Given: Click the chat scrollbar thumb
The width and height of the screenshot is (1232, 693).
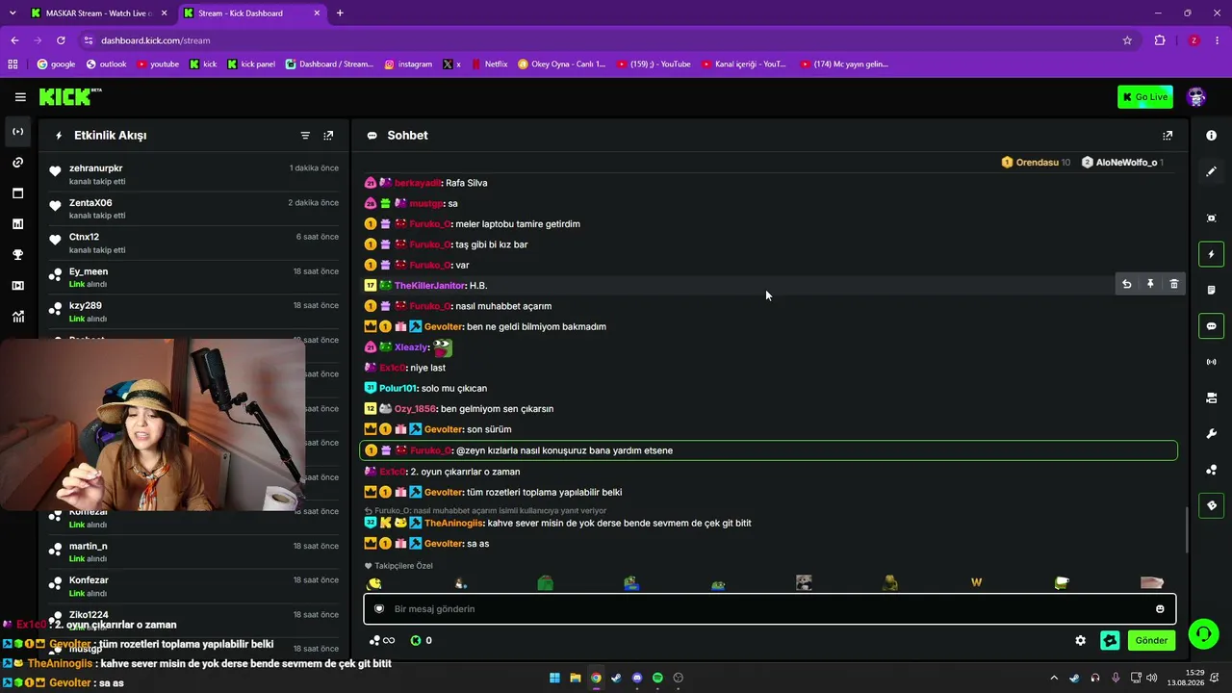Looking at the screenshot, I should (1187, 529).
